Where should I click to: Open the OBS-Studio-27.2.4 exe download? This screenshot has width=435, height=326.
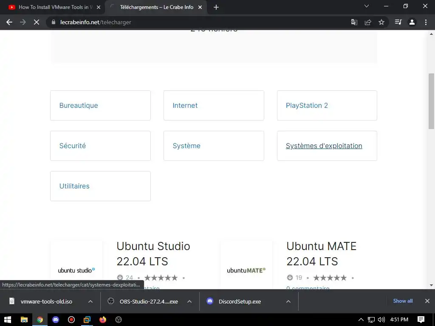point(149,301)
